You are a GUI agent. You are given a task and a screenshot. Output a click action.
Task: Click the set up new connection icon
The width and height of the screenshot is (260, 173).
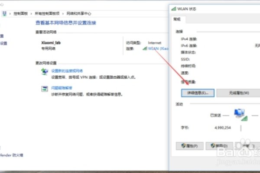point(45,71)
